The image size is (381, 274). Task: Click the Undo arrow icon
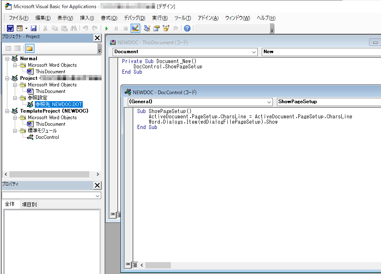click(85, 28)
